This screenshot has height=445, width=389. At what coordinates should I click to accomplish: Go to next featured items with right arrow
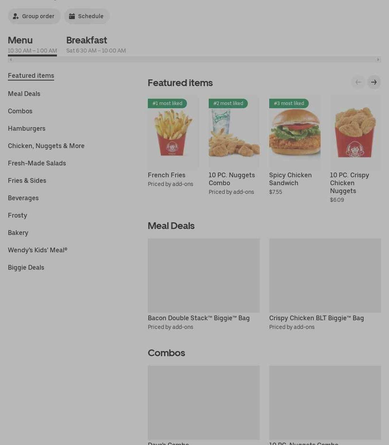(374, 82)
